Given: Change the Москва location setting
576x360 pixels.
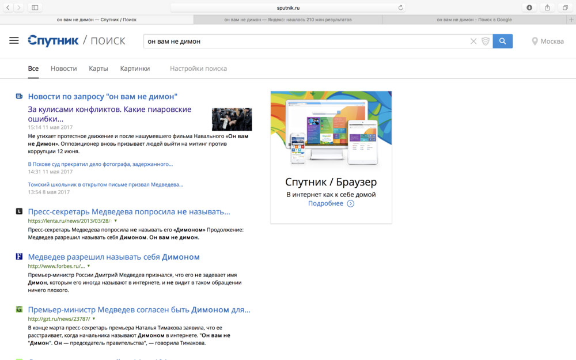Looking at the screenshot, I should (x=552, y=41).
